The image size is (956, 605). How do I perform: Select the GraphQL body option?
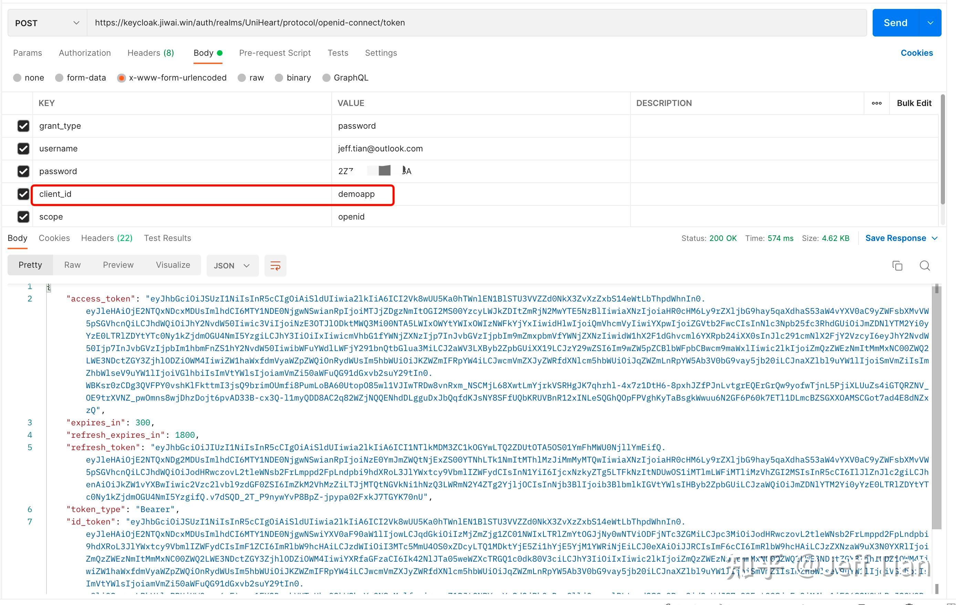(x=326, y=78)
